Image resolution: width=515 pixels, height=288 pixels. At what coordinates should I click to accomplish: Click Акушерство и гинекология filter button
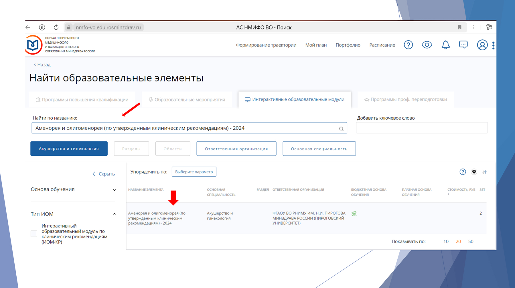(x=69, y=149)
